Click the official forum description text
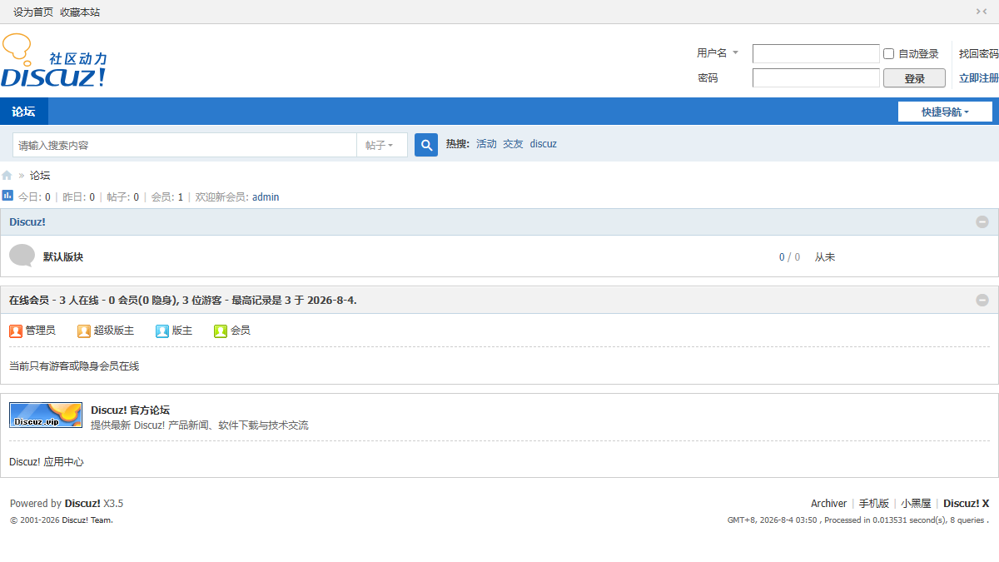Screen dimensions: 999x562 coord(200,425)
